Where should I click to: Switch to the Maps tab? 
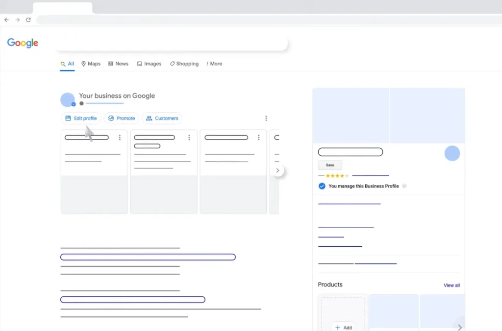pos(91,64)
